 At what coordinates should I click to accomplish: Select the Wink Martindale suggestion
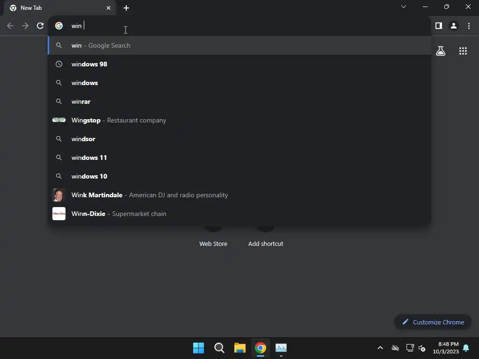coord(239,195)
